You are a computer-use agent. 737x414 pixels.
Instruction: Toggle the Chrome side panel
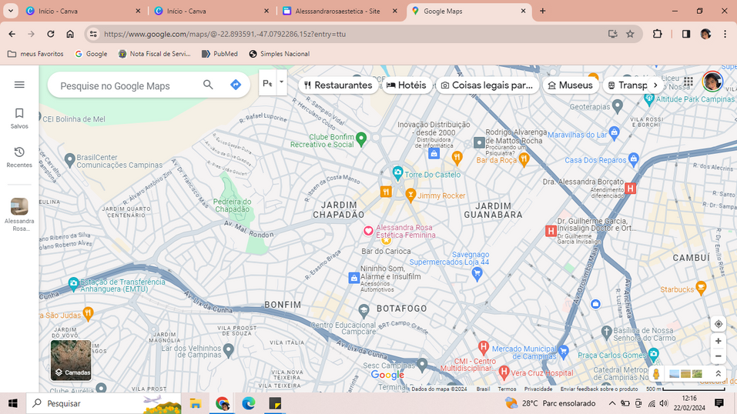(685, 34)
